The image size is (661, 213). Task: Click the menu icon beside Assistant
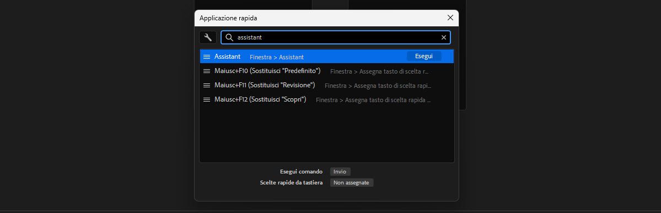click(x=207, y=57)
